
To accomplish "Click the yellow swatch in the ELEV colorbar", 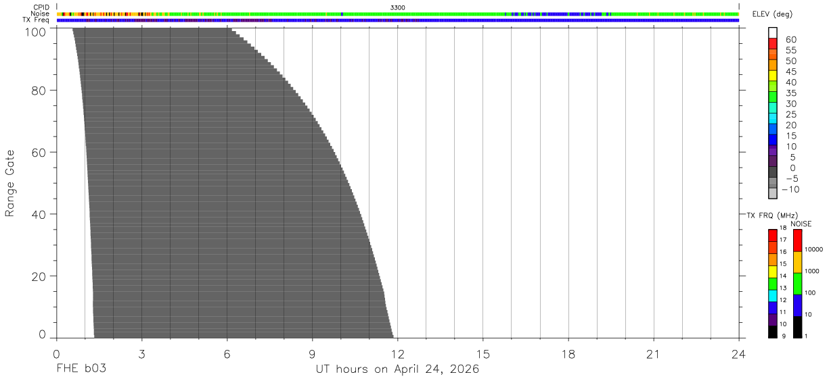I will coord(773,76).
